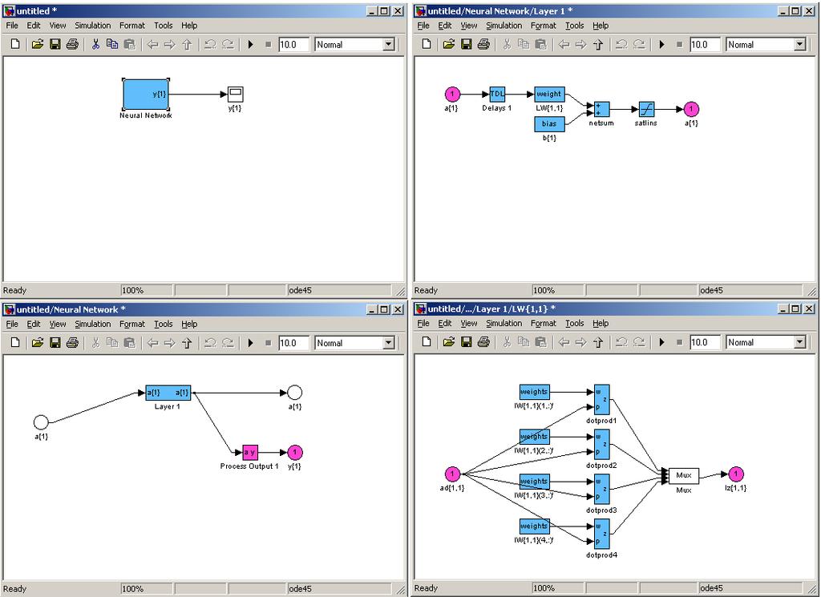Open Help menu in Layer 1 window
This screenshot has height=597, width=821.
click(601, 25)
